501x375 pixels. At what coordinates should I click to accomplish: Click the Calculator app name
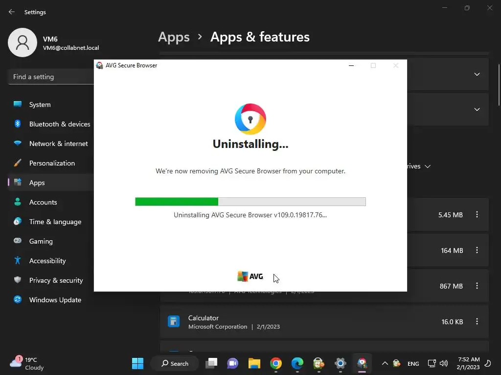click(204, 318)
